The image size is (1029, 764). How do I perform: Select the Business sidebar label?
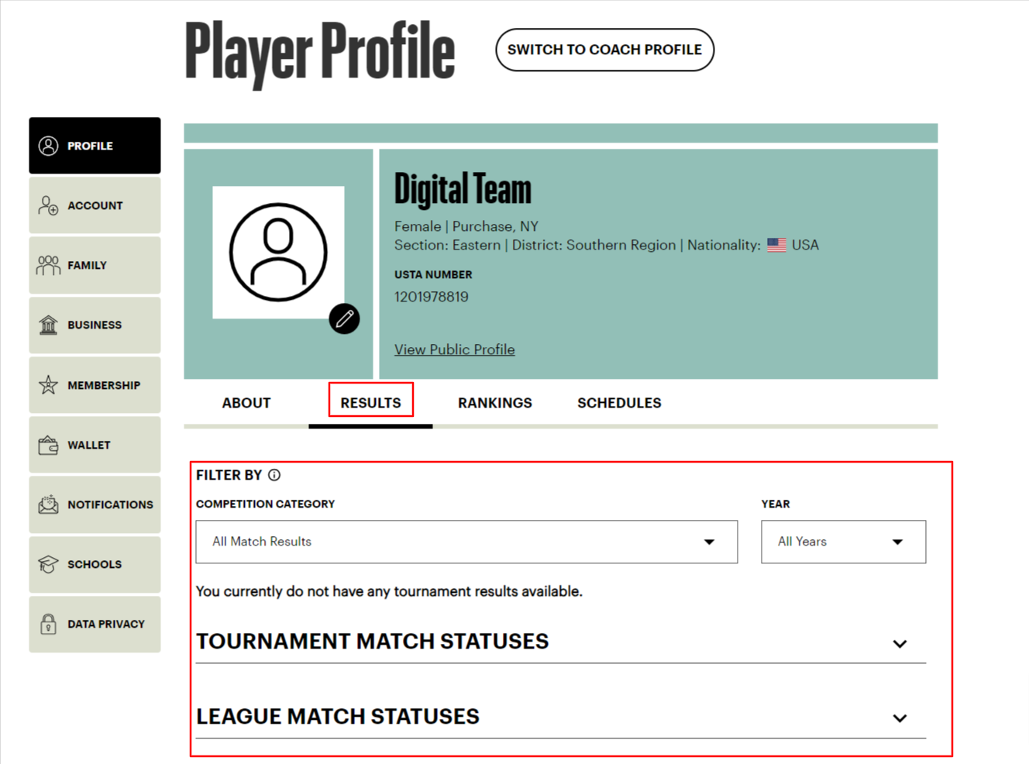95,325
